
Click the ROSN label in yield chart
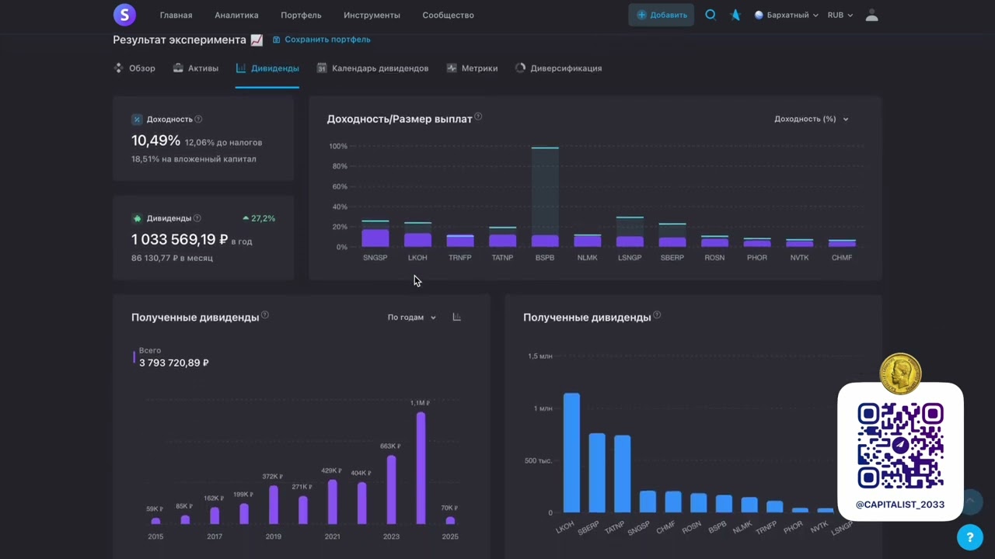pyautogui.click(x=714, y=258)
